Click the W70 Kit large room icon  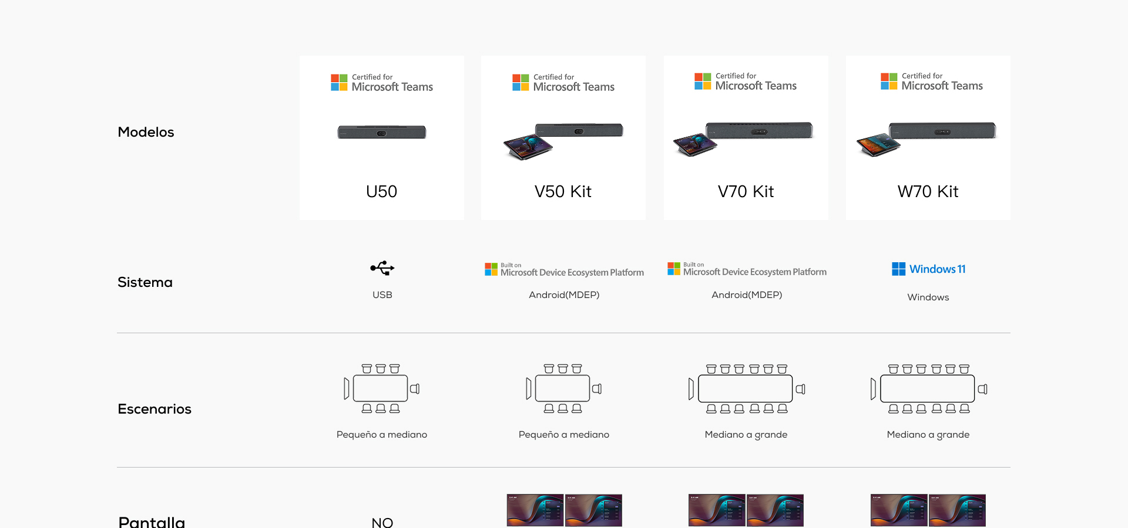tap(928, 388)
